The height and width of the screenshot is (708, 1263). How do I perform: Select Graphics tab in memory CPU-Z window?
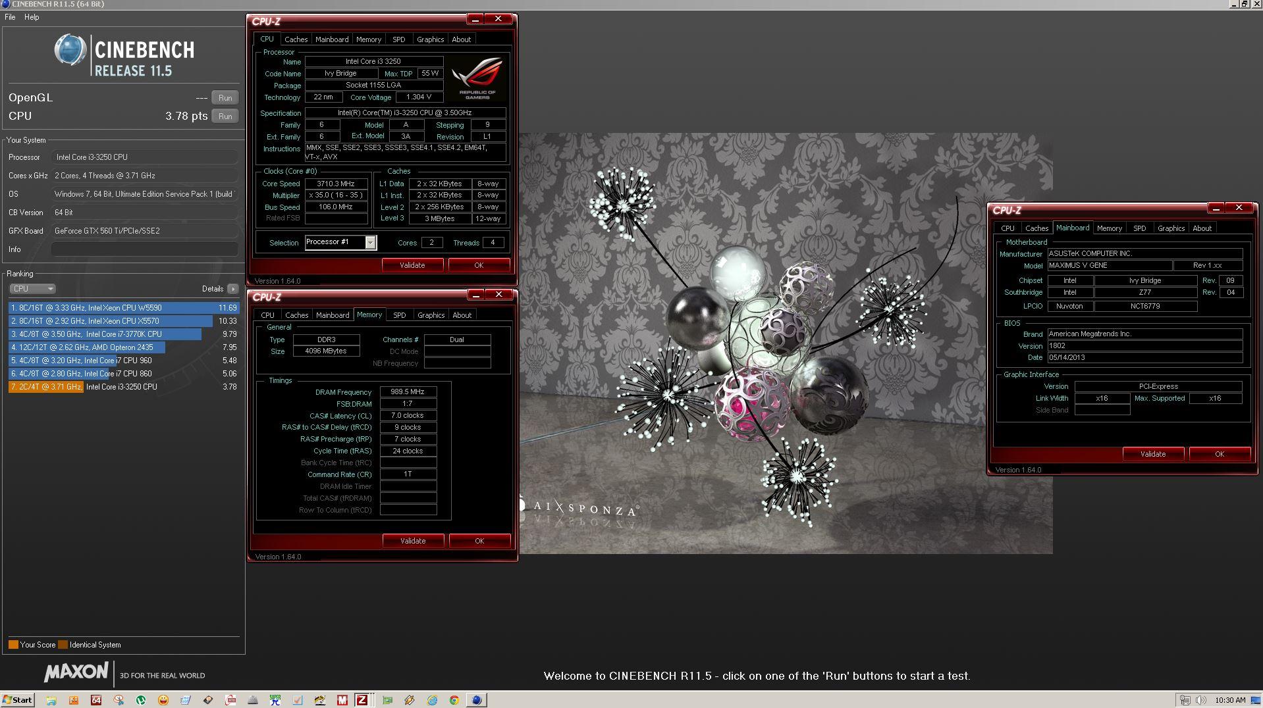pyautogui.click(x=431, y=315)
